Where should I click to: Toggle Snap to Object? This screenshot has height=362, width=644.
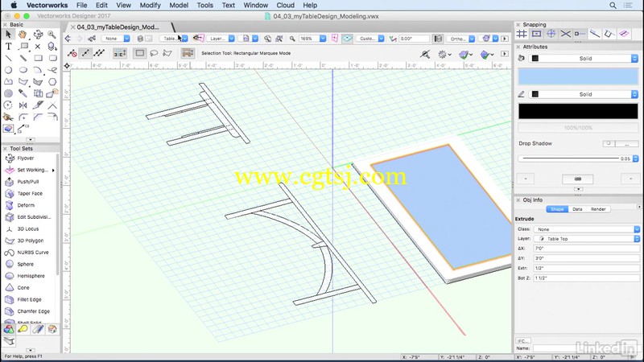click(x=536, y=34)
